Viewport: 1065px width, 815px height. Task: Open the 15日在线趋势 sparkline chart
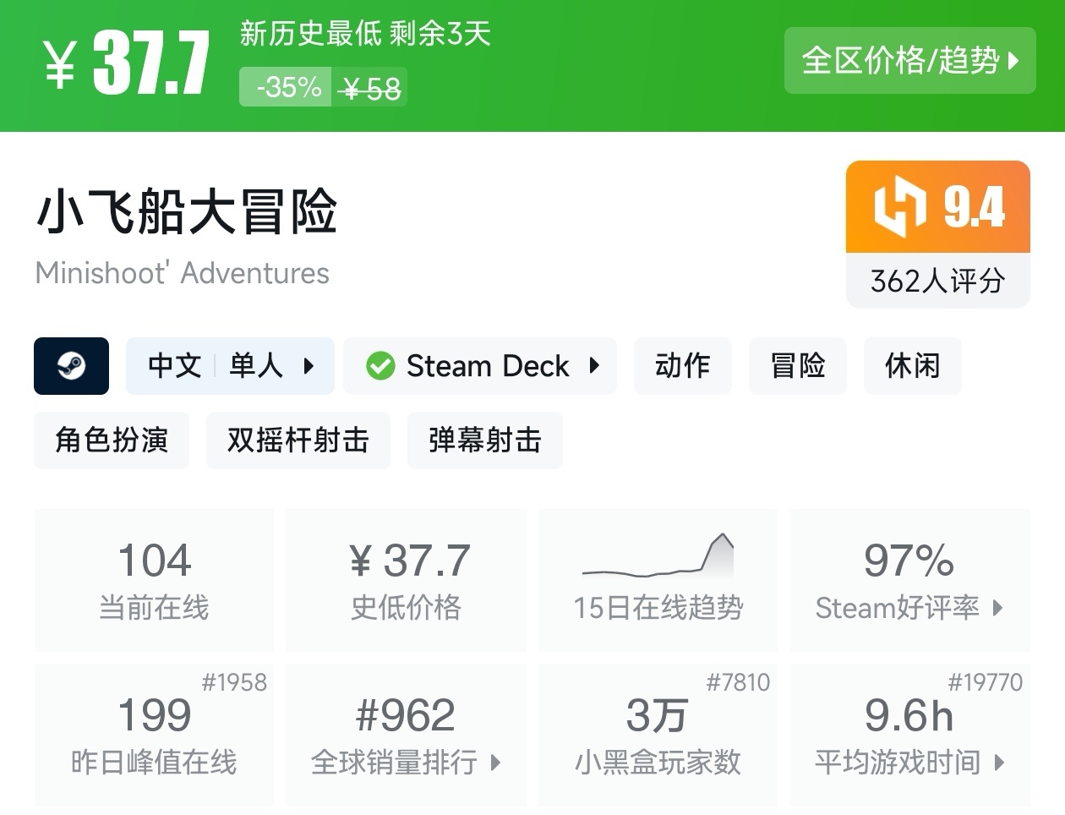point(658,556)
